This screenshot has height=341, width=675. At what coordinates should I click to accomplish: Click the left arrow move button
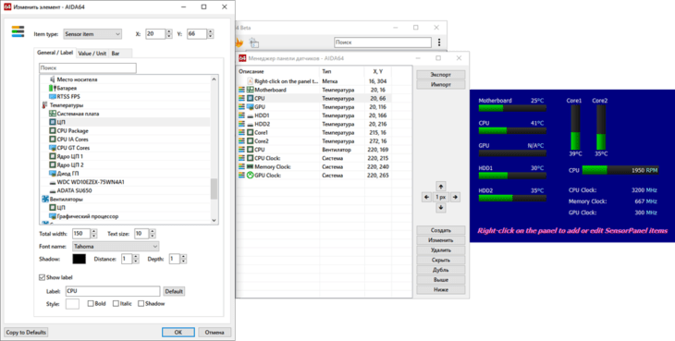426,197
